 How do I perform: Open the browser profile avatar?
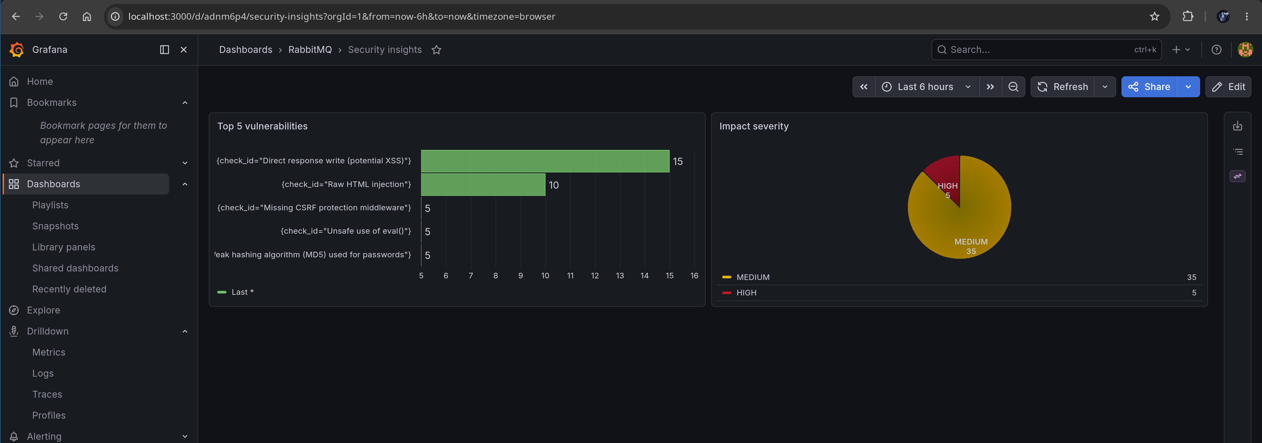(1223, 16)
